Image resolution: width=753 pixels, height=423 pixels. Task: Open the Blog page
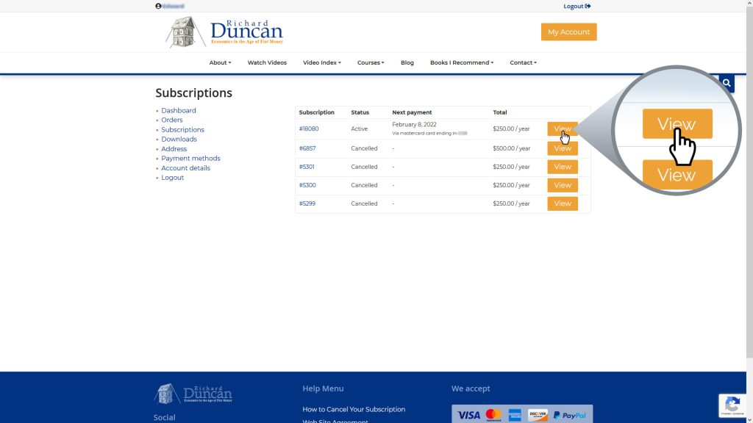pos(407,63)
